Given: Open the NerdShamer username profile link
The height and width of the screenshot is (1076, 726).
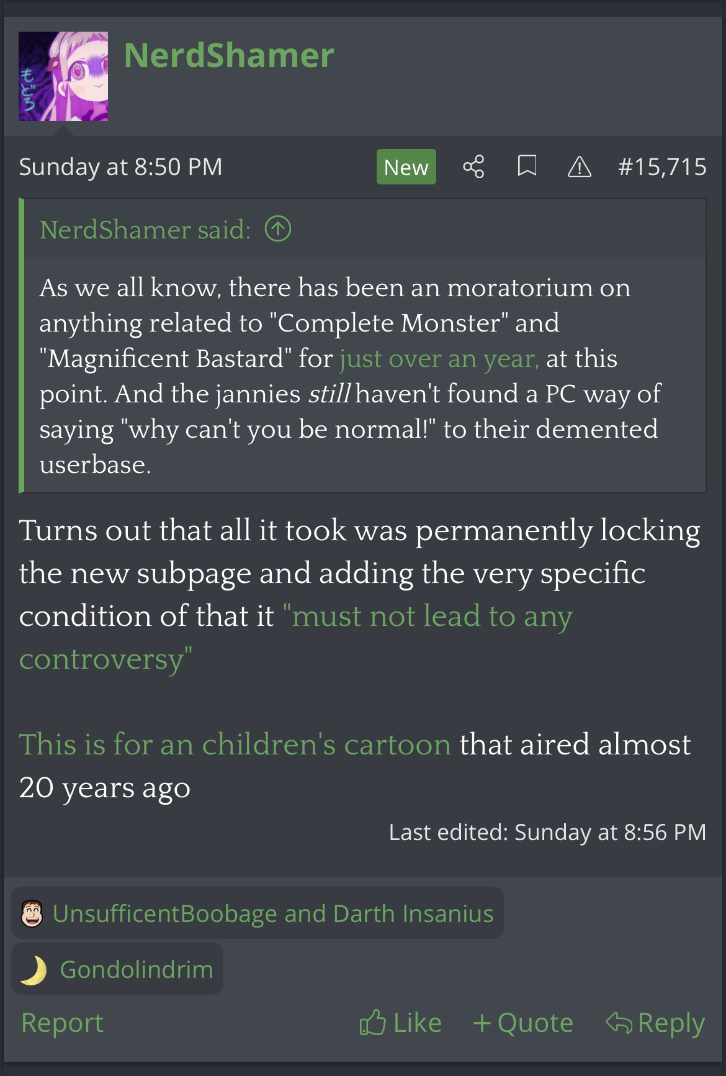Looking at the screenshot, I should pos(228,55).
